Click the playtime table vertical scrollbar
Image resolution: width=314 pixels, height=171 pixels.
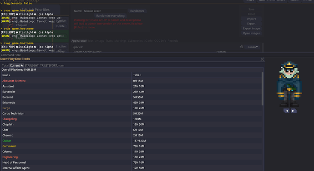point(262,89)
